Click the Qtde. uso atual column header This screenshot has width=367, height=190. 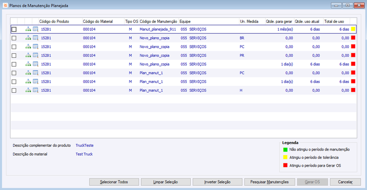click(x=309, y=22)
